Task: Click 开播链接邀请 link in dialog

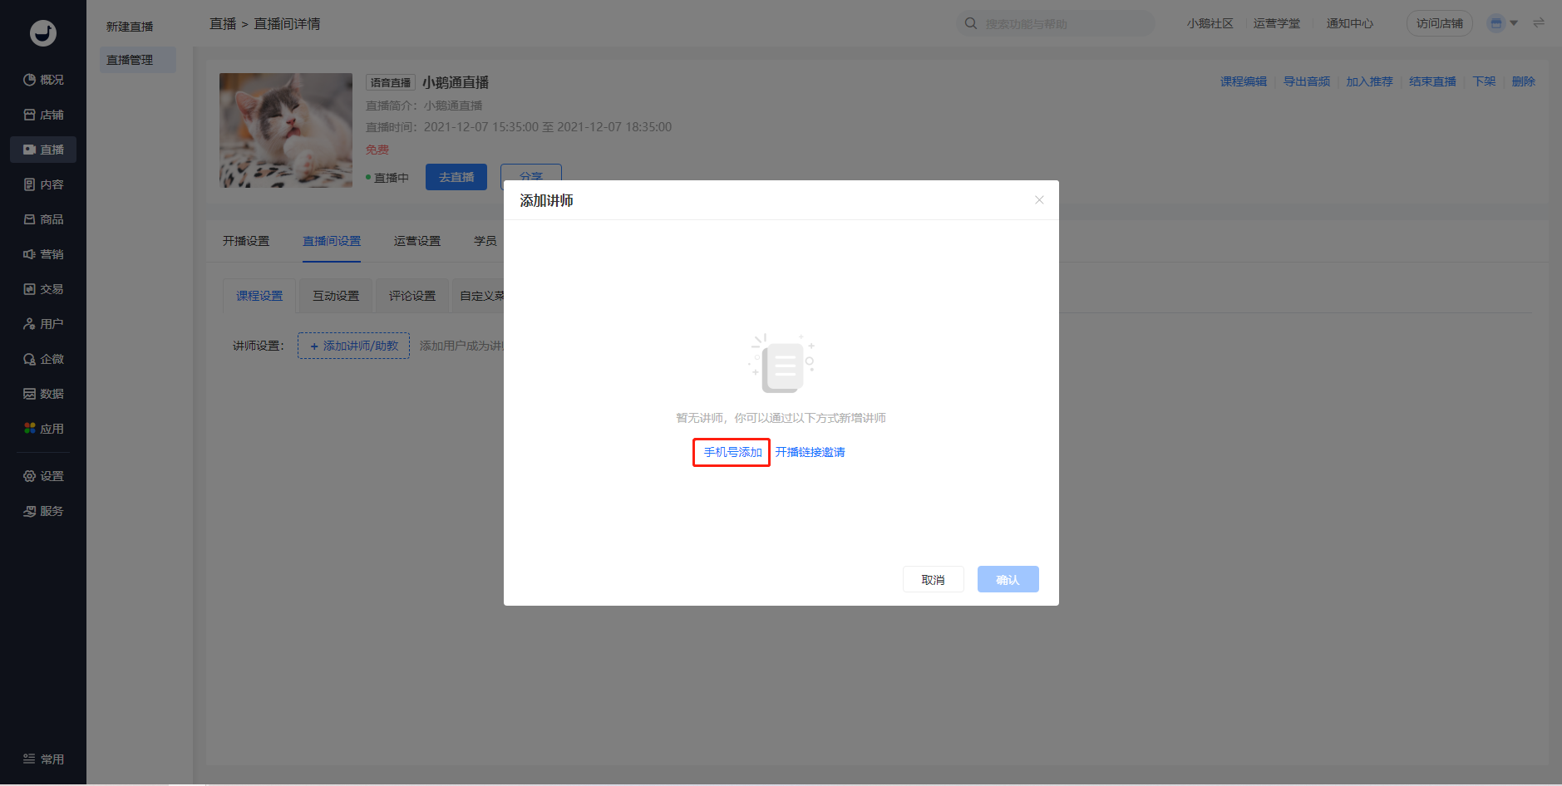Action: tap(810, 452)
